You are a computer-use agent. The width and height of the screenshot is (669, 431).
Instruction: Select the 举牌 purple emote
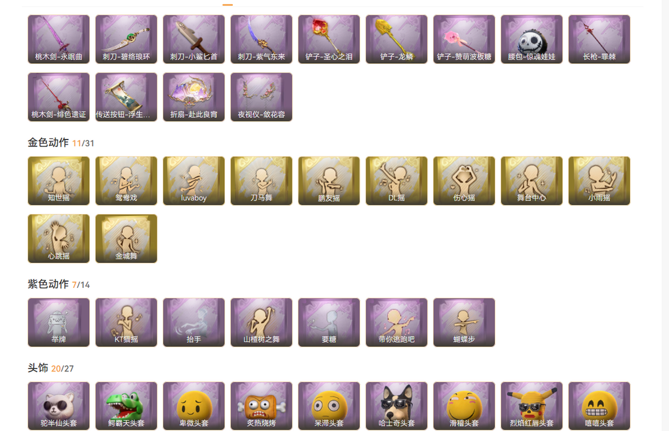tap(58, 322)
